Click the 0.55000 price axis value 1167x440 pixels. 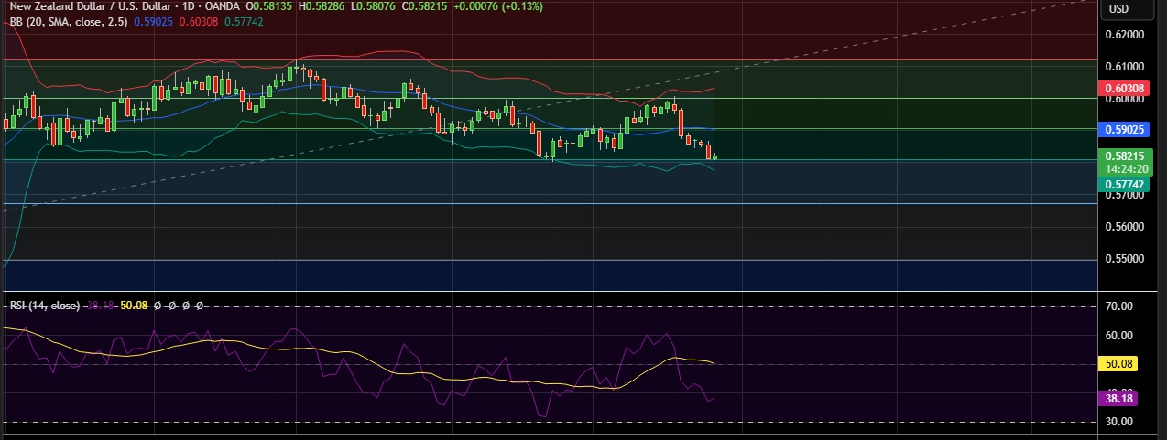coord(1125,258)
